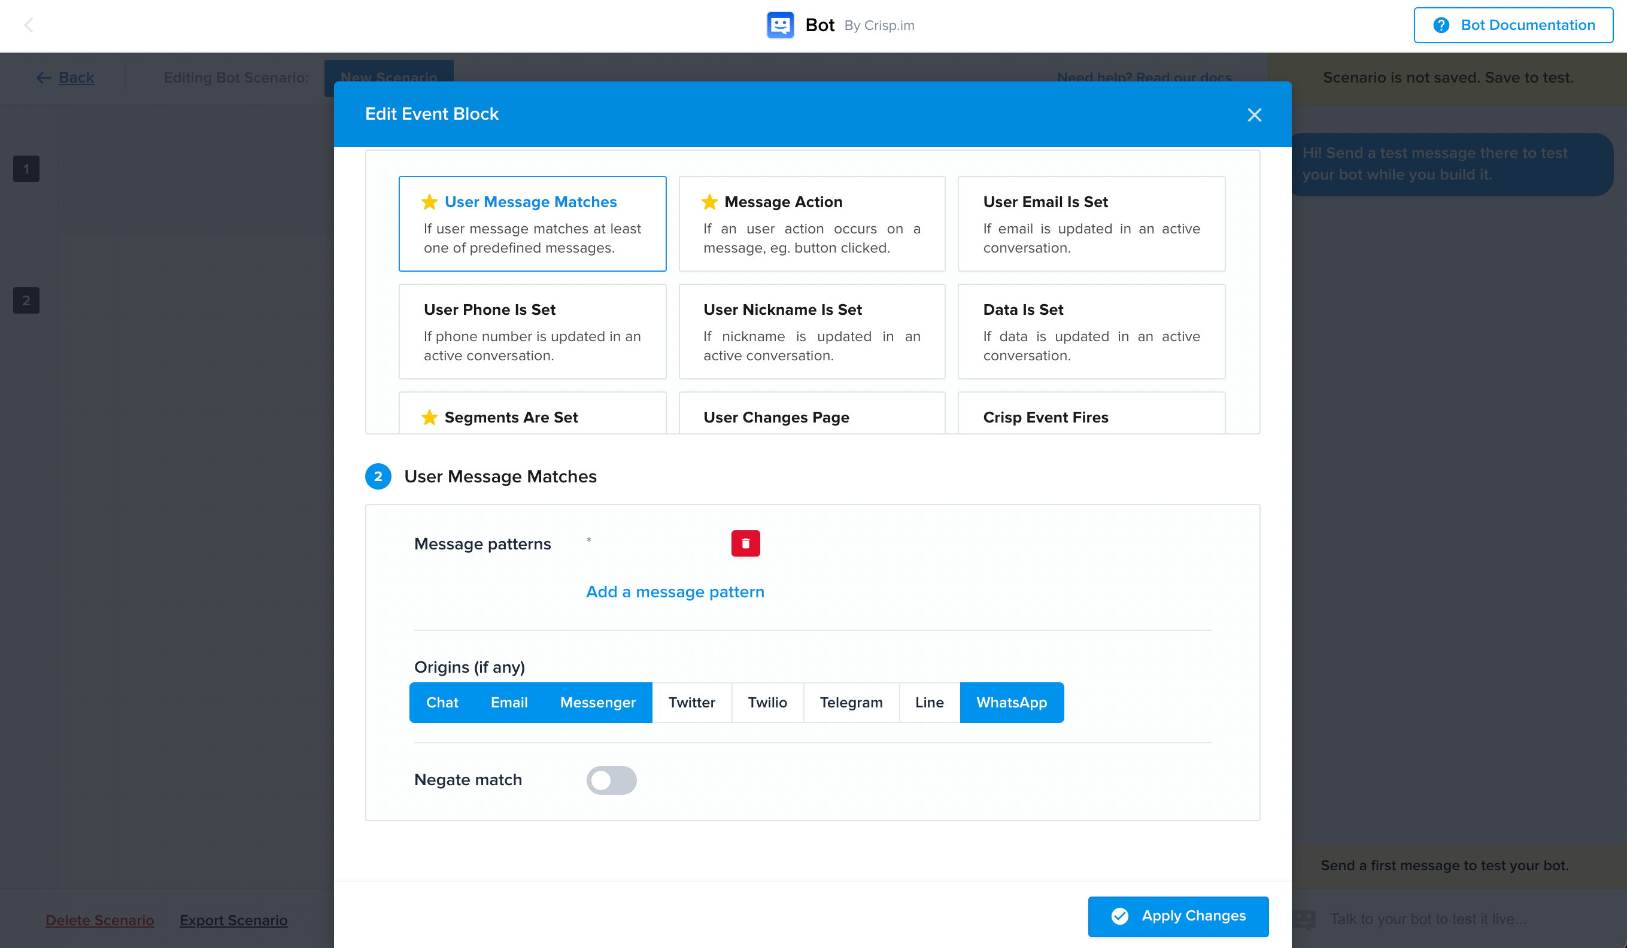Select User Changes Page event card
The height and width of the screenshot is (948, 1627).
(x=812, y=413)
